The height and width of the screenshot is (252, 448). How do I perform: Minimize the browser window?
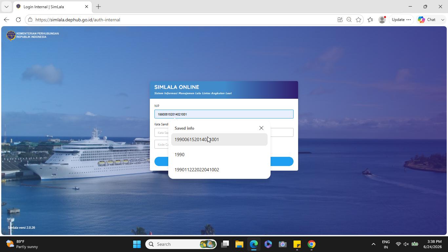410,7
